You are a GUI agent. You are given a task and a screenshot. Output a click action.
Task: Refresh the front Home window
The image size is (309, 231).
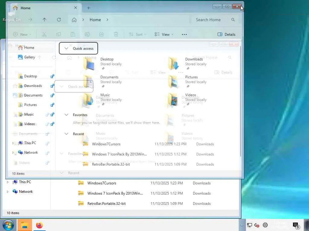pyautogui.click(x=59, y=20)
